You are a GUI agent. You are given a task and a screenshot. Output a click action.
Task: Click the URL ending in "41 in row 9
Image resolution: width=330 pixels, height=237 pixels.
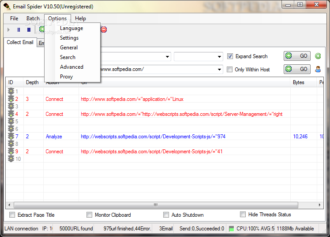pos(151,152)
